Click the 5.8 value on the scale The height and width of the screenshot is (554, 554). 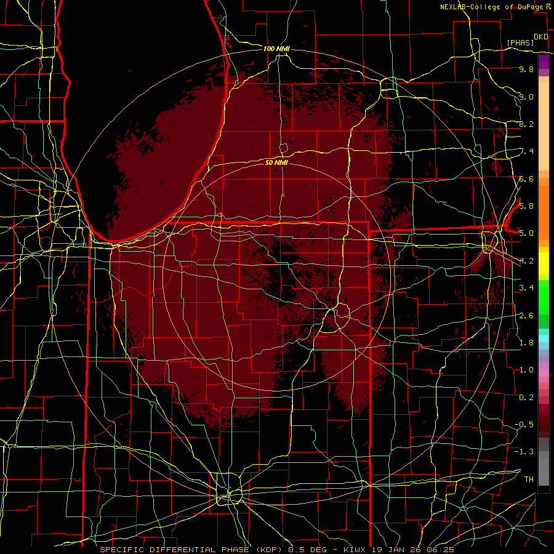[x=526, y=206]
